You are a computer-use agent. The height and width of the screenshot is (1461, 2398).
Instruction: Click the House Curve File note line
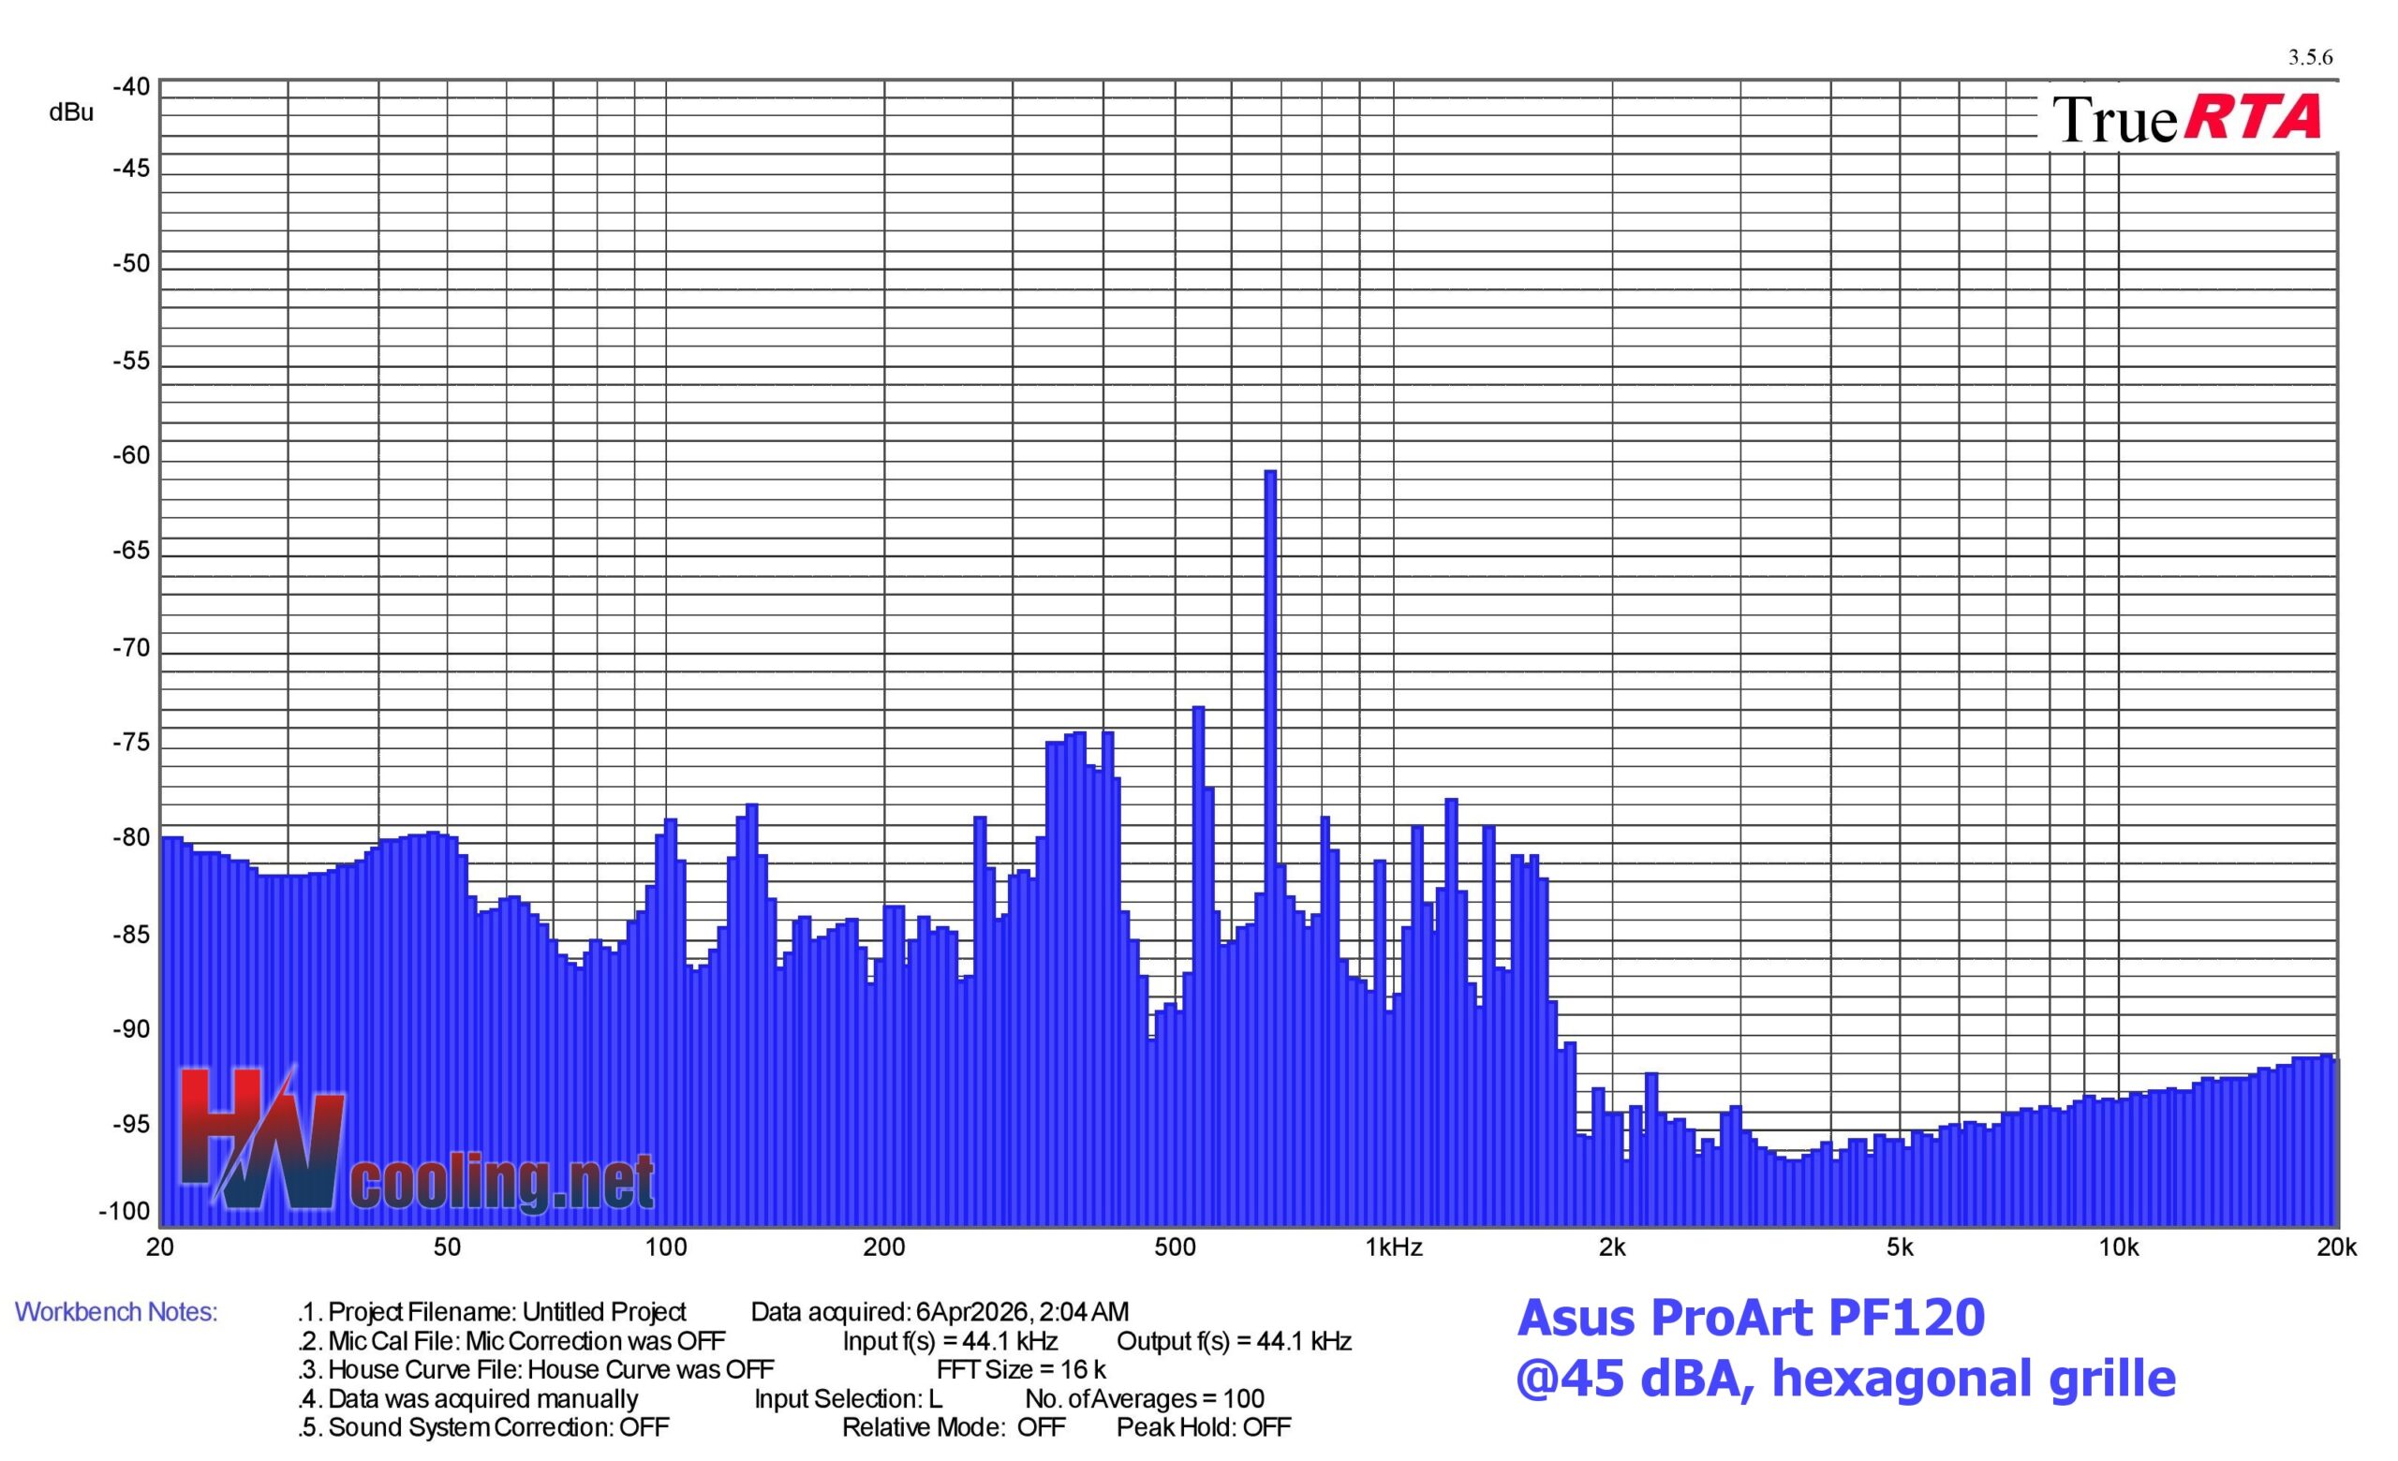click(x=536, y=1369)
